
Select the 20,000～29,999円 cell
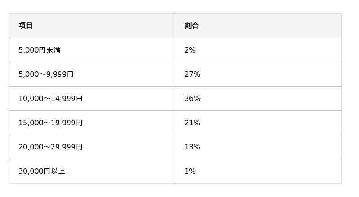(92, 147)
